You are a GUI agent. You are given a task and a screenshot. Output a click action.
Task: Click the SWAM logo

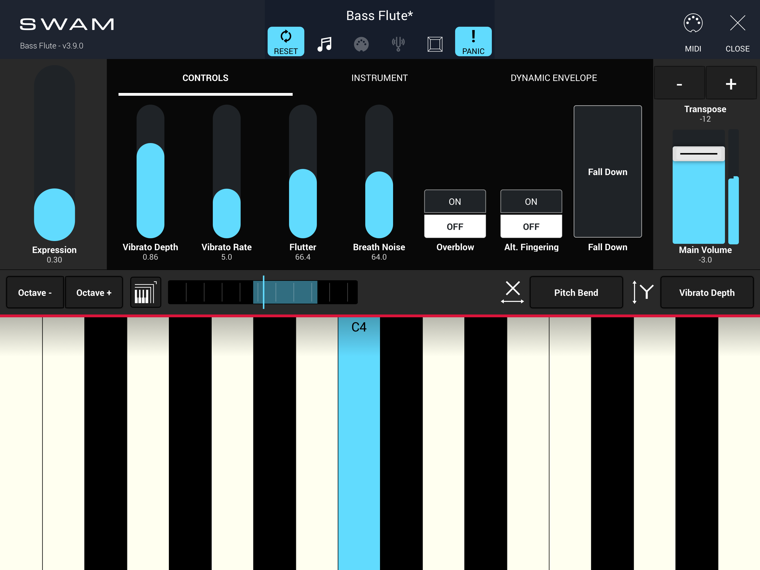click(67, 24)
